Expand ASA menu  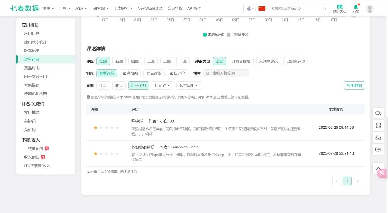coord(81,8)
